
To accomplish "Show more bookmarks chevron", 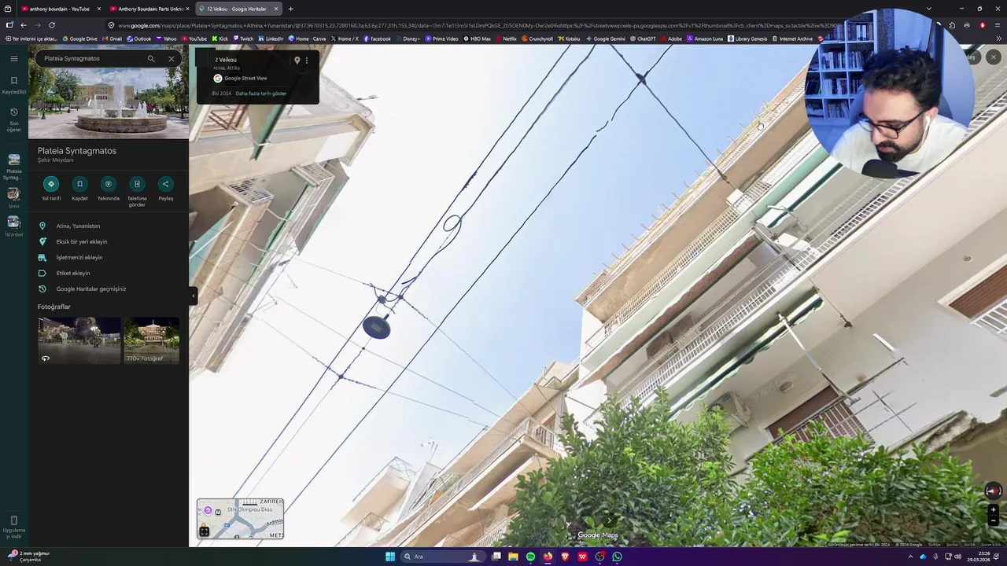I will (998, 39).
